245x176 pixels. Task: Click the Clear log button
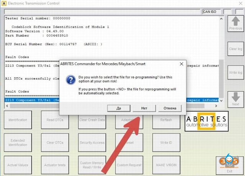[x=236, y=49]
